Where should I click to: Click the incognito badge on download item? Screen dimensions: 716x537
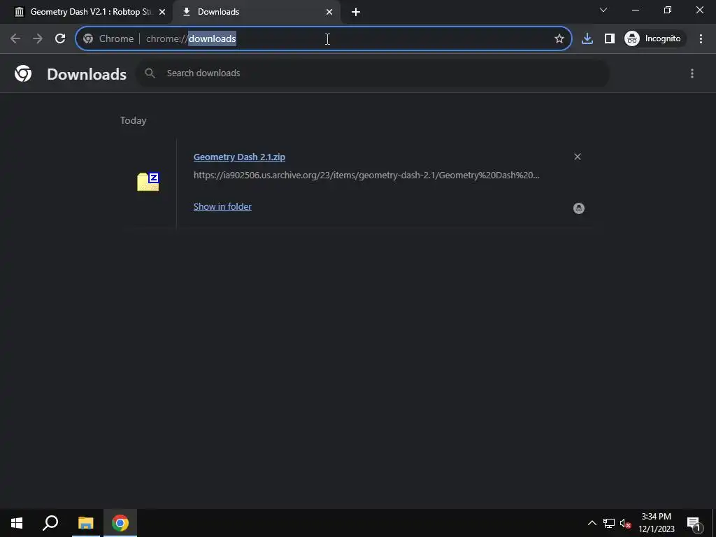[578, 208]
